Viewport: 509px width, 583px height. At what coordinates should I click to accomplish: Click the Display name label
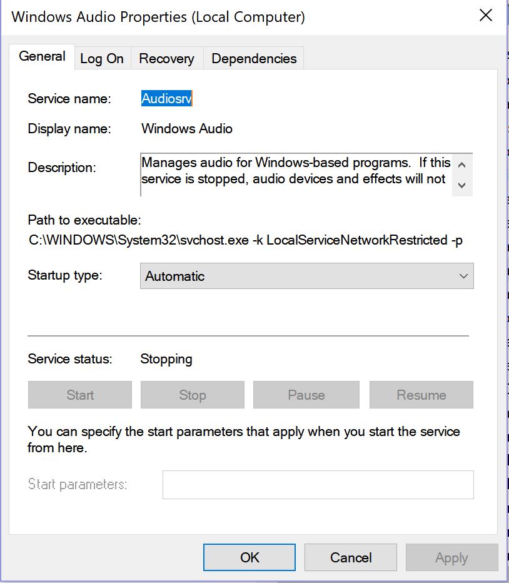point(69,129)
